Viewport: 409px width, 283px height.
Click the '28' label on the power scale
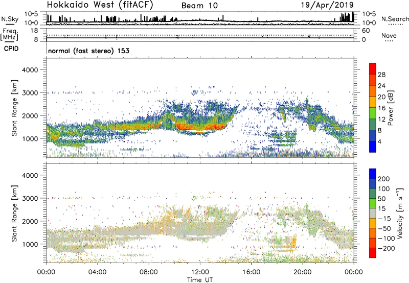click(381, 75)
